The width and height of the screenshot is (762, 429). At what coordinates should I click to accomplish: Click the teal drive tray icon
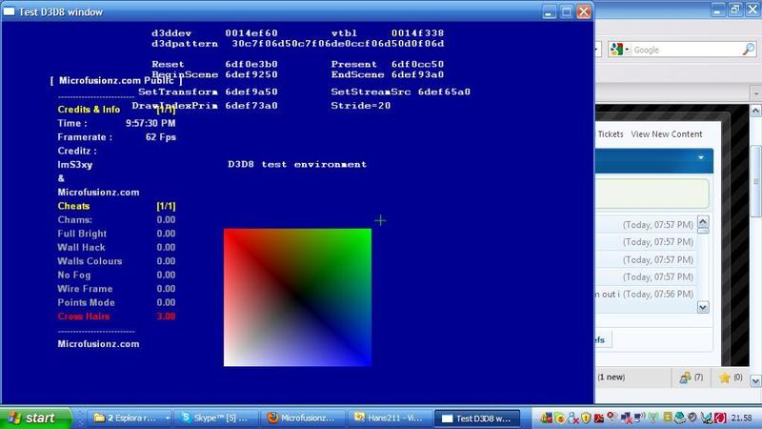[679, 418]
